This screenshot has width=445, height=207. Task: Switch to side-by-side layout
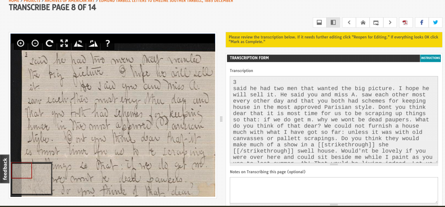click(333, 23)
